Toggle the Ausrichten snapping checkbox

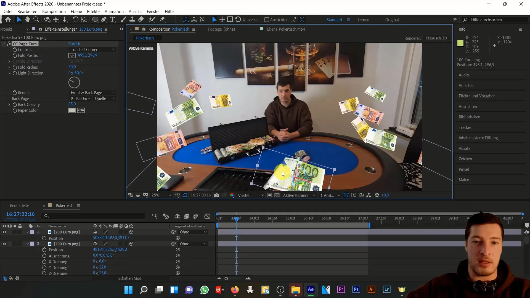267,20
